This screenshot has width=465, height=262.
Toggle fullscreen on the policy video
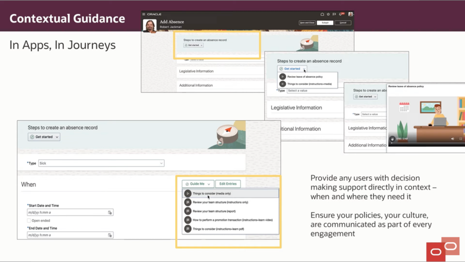pyautogui.click(x=460, y=139)
